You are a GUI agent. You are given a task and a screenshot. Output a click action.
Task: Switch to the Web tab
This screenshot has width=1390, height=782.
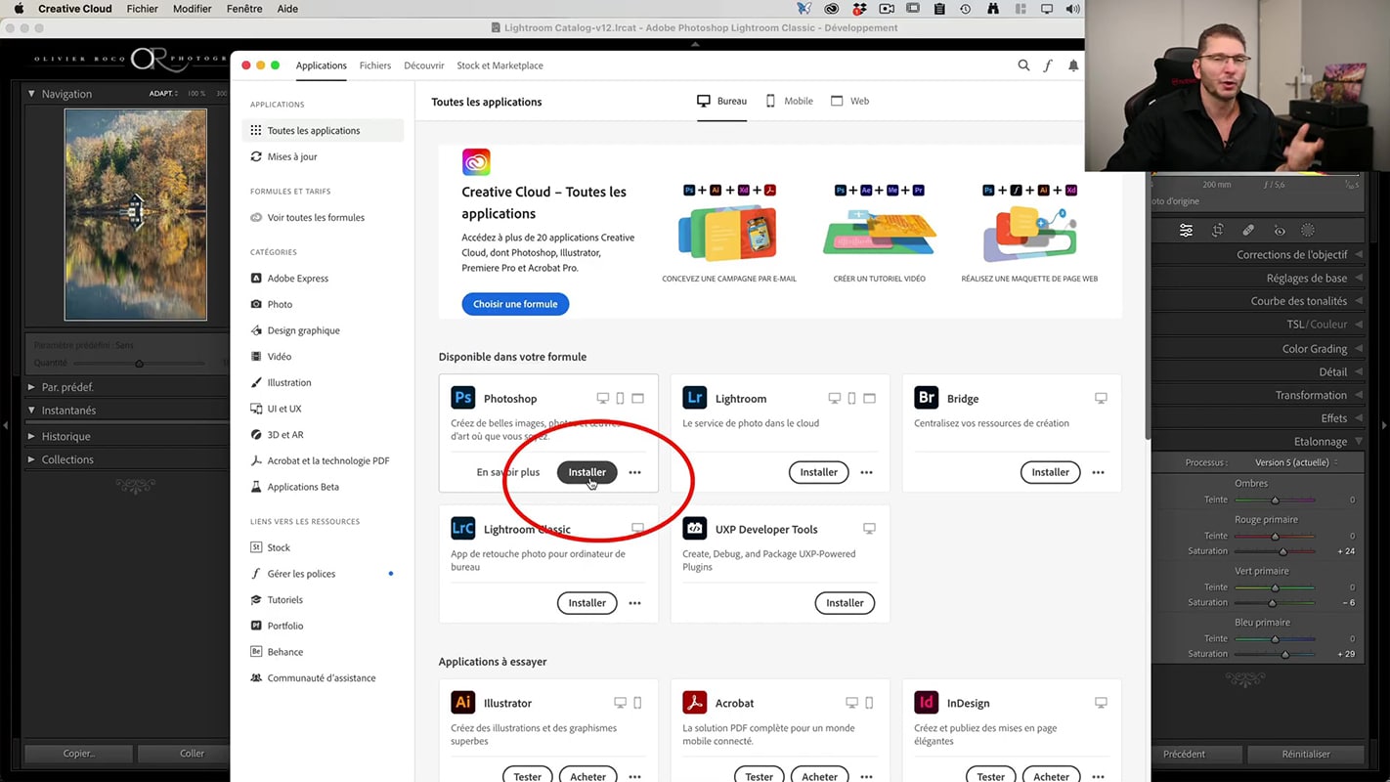click(x=849, y=101)
